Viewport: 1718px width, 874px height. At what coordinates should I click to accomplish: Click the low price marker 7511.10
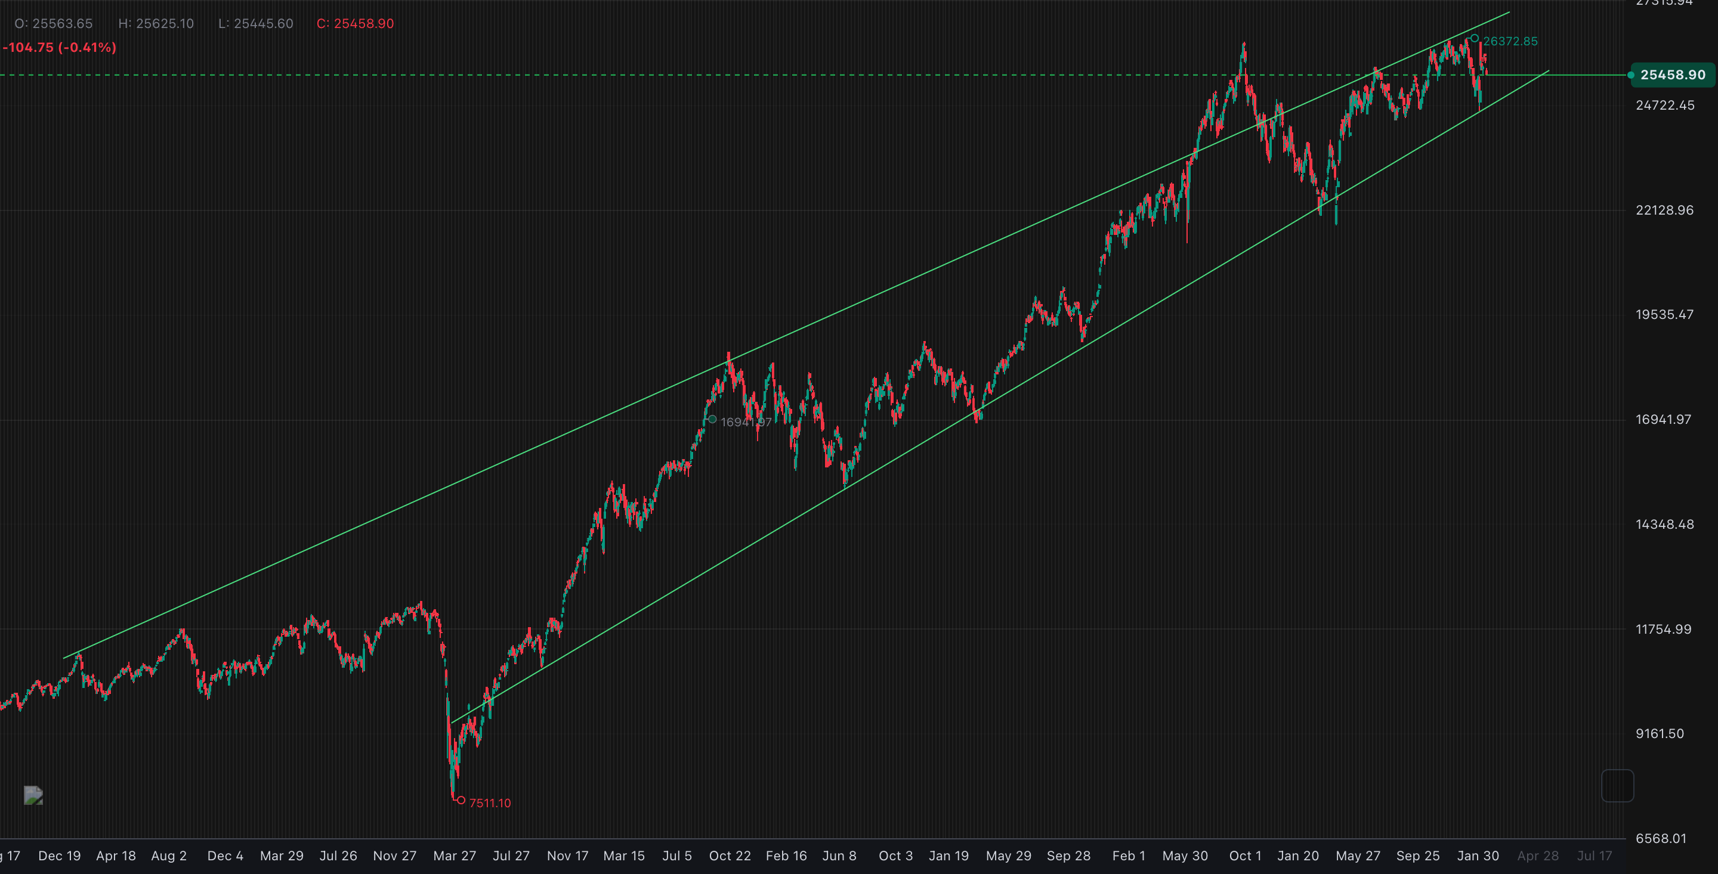pyautogui.click(x=491, y=802)
